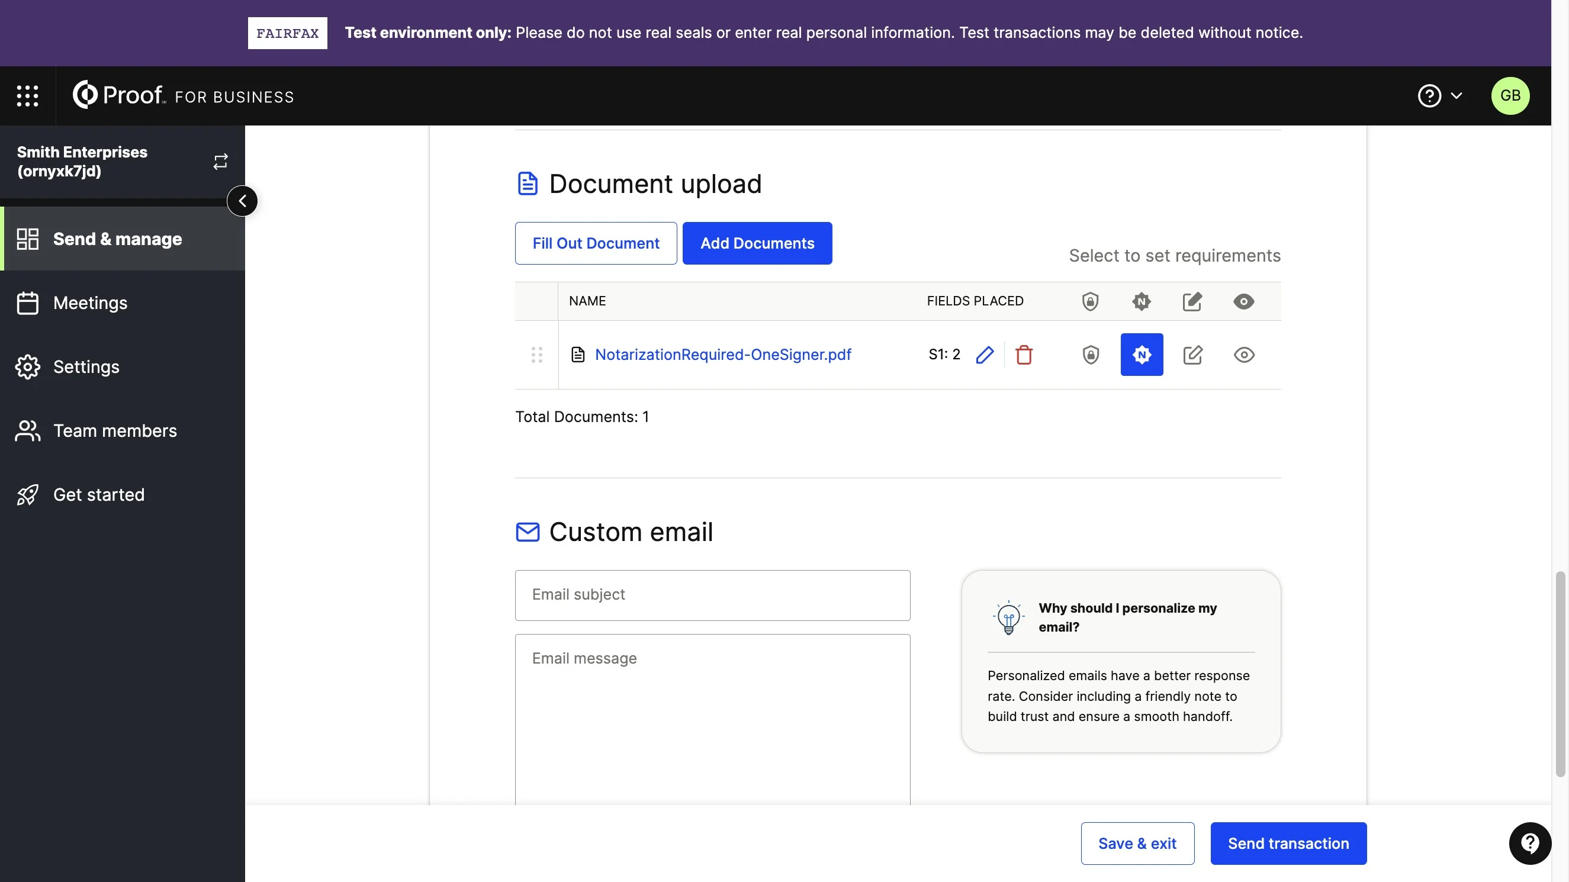The width and height of the screenshot is (1569, 882).
Task: Toggle view-only eye for NotarizationRequired-OneSigner.pdf row
Action: [x=1244, y=355]
